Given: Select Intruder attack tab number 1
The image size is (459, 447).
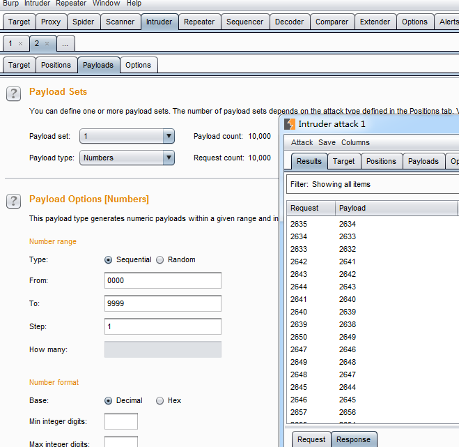Looking at the screenshot, I should (x=11, y=44).
